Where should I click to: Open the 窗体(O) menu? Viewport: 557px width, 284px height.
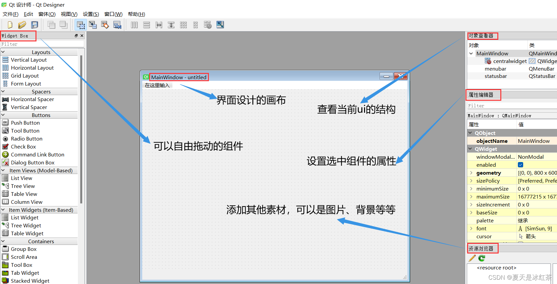(x=47, y=14)
